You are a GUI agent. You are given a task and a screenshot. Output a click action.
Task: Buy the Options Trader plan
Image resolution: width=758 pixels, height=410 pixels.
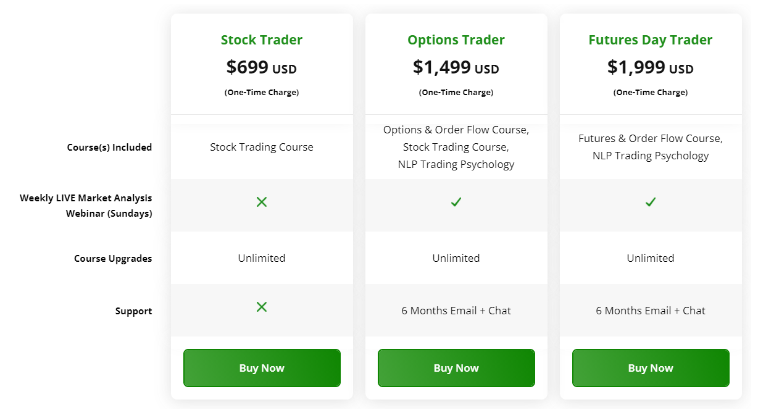point(456,368)
